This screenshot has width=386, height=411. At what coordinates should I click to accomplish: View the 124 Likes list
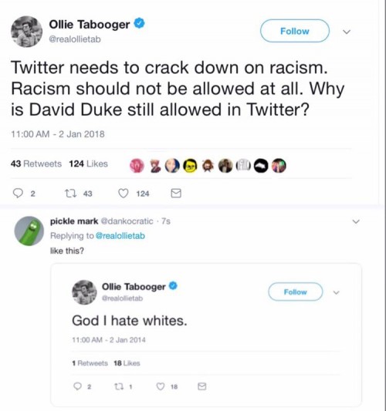coord(89,163)
